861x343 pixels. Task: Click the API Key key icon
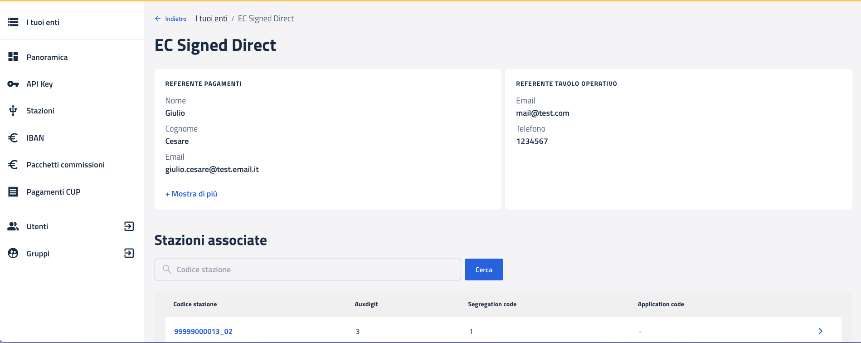click(13, 84)
